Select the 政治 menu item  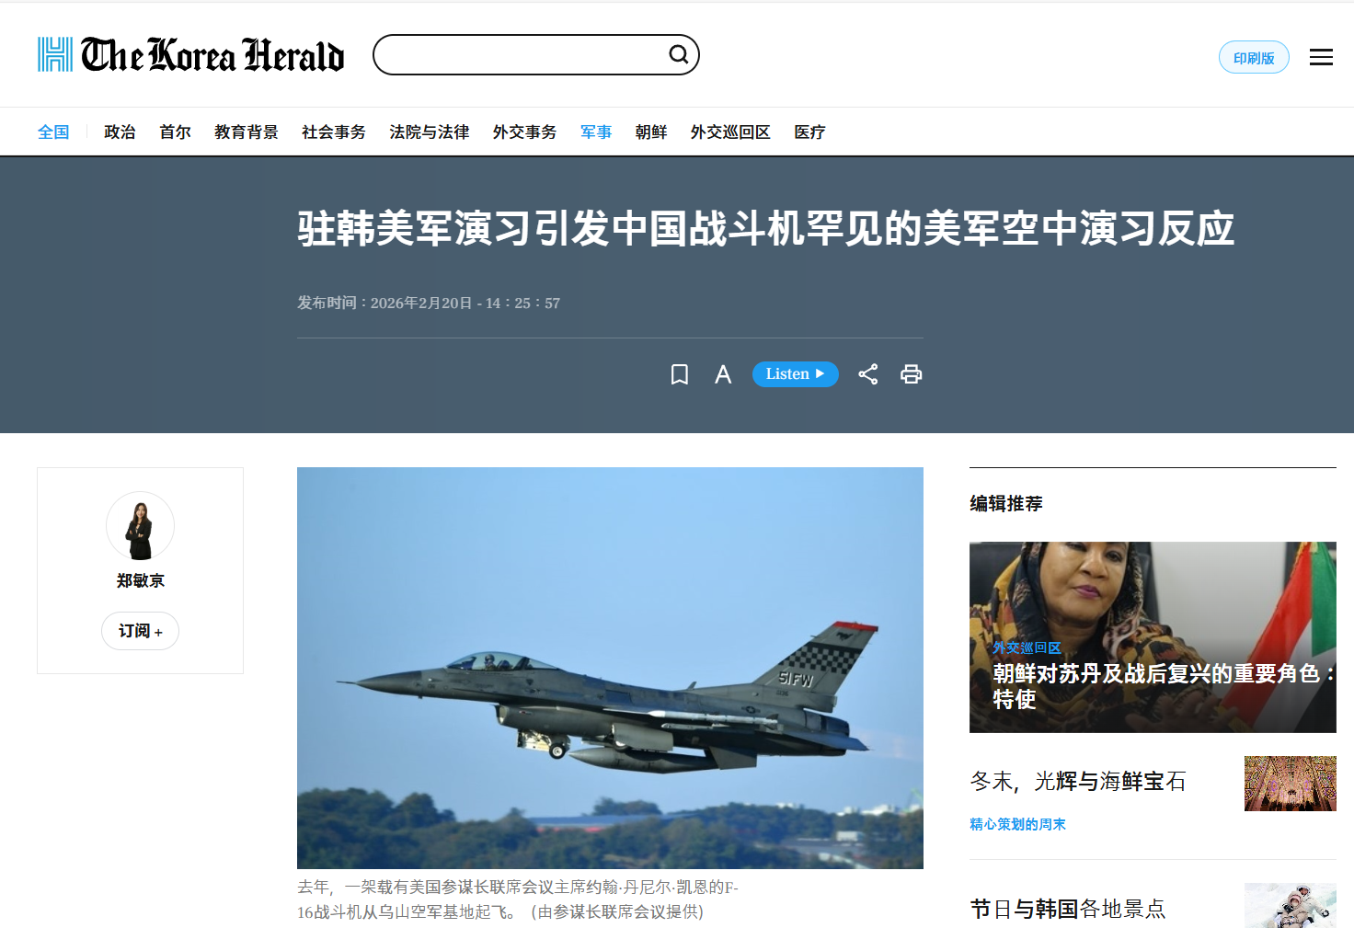120,132
